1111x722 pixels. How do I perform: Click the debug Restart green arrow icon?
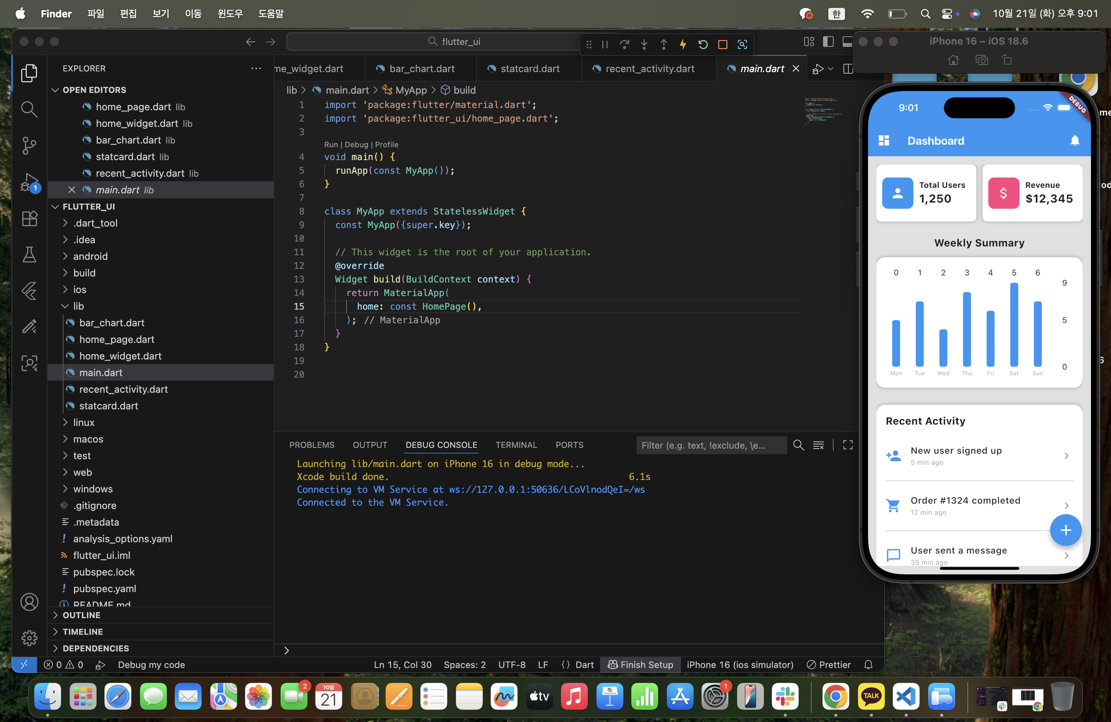pyautogui.click(x=702, y=44)
